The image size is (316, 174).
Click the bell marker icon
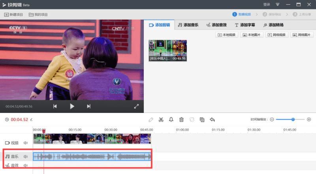pos(171,120)
